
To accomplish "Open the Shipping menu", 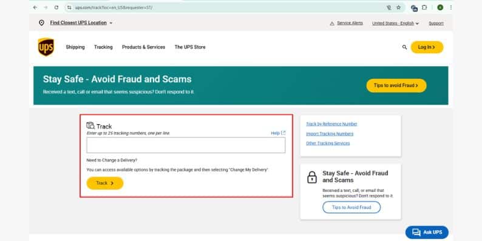I will coord(75,47).
